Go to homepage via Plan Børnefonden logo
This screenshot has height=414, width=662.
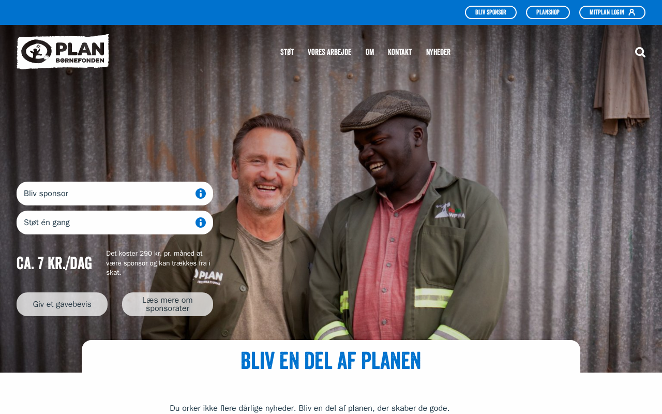click(63, 52)
